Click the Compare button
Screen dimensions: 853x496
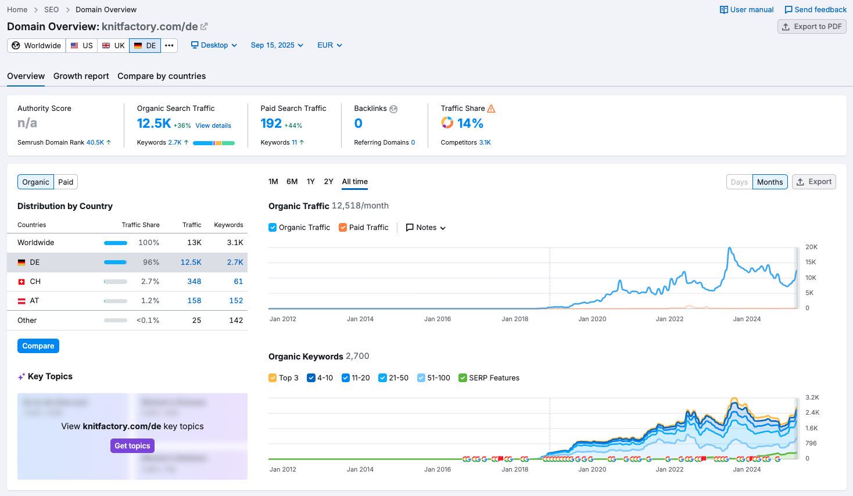coord(38,346)
